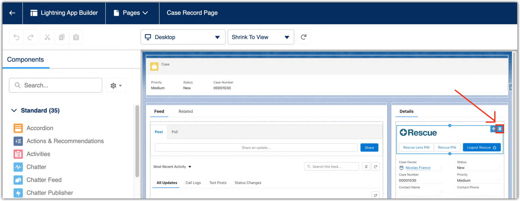Expand the right side panel handle
The width and height of the screenshot is (520, 201).
pos(510,87)
